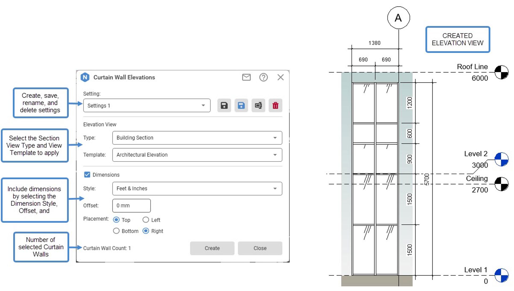Open help with the question mark icon

[263, 77]
